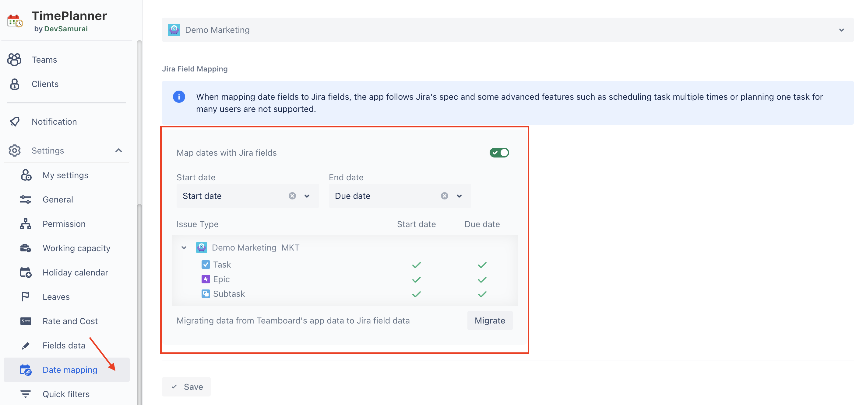Click Demo Marketing MKT avatar in table
The height and width of the screenshot is (405, 866).
tap(201, 247)
